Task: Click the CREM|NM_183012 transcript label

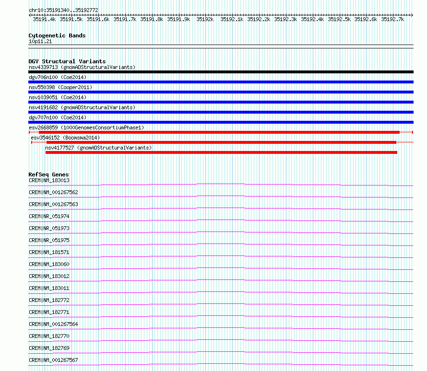Action: (x=49, y=276)
